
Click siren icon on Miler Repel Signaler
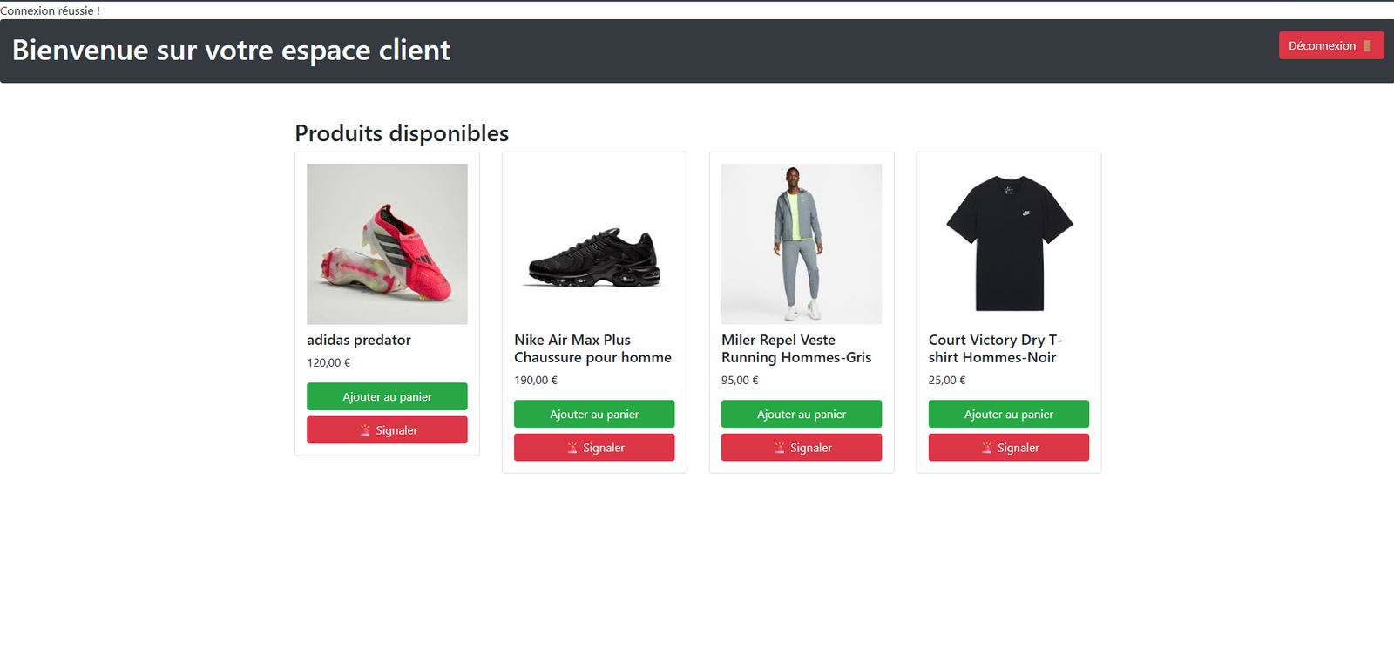click(x=780, y=448)
